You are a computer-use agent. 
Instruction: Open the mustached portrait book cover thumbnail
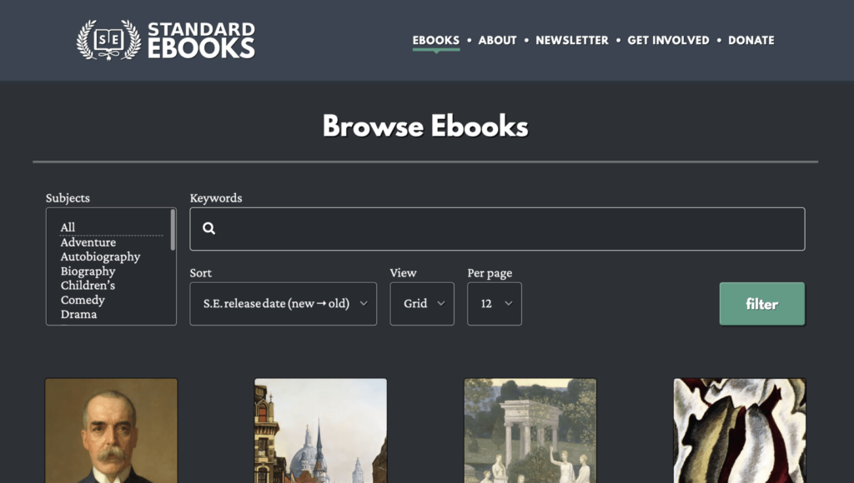pyautogui.click(x=111, y=431)
